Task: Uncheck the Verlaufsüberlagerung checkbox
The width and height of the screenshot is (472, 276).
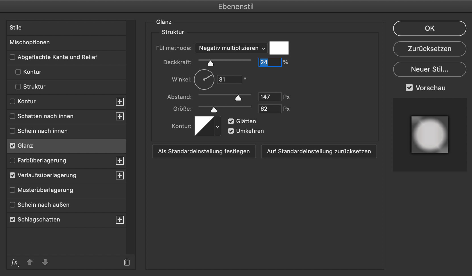Action: click(x=12, y=175)
